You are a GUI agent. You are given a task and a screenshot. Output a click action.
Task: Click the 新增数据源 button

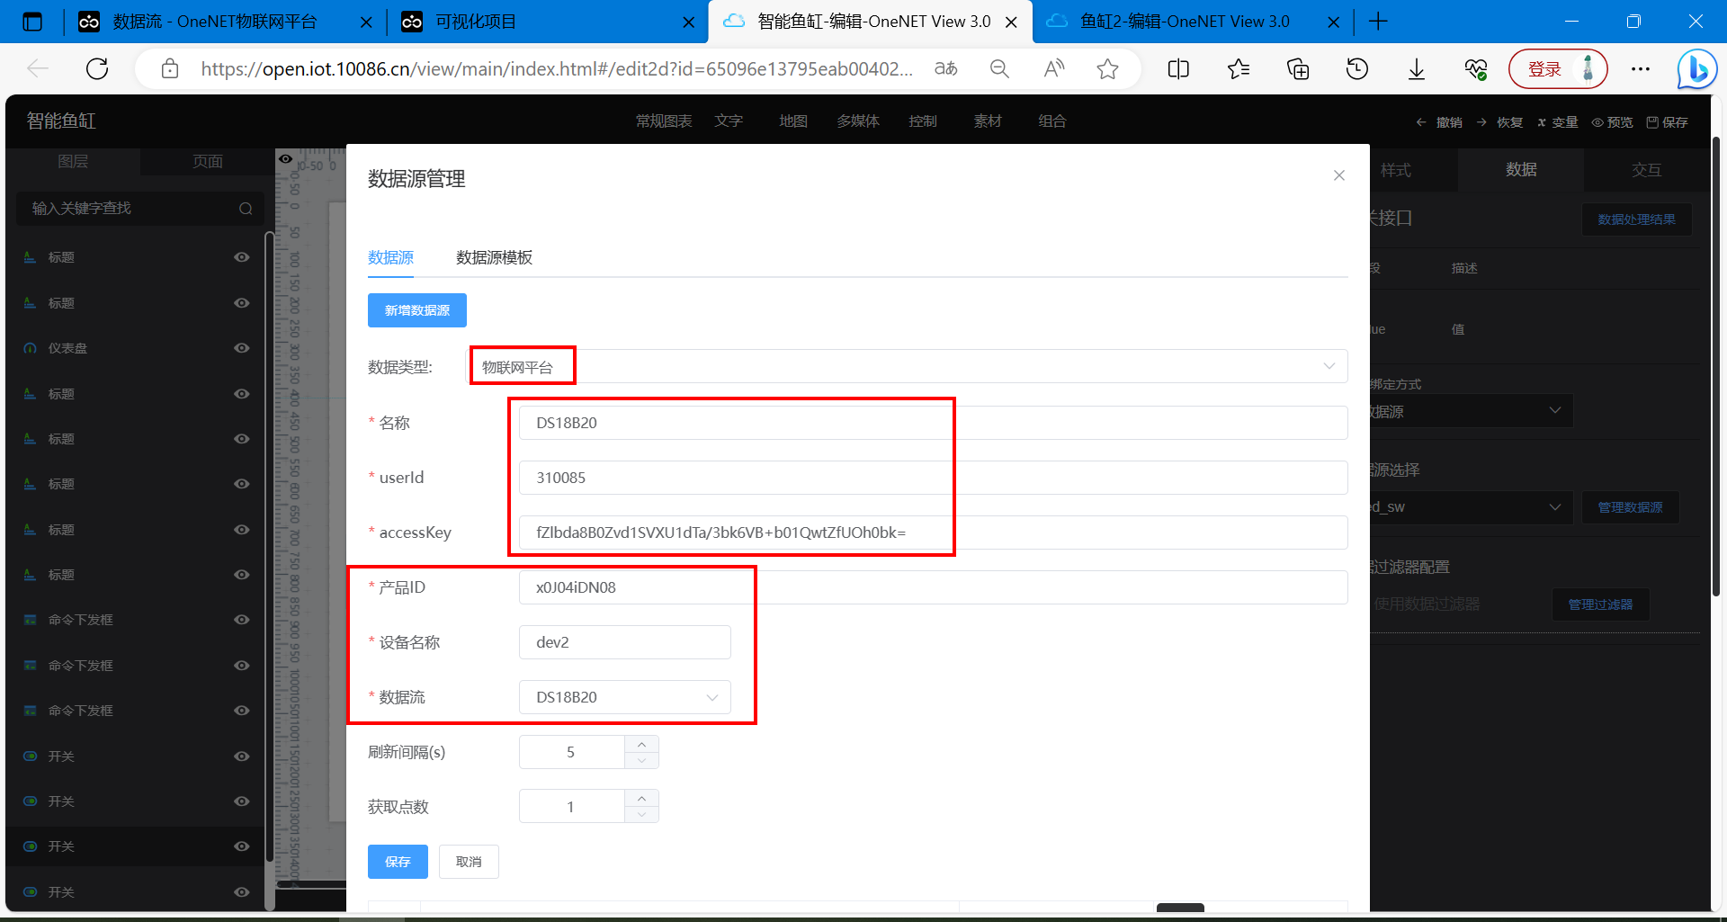(x=417, y=310)
